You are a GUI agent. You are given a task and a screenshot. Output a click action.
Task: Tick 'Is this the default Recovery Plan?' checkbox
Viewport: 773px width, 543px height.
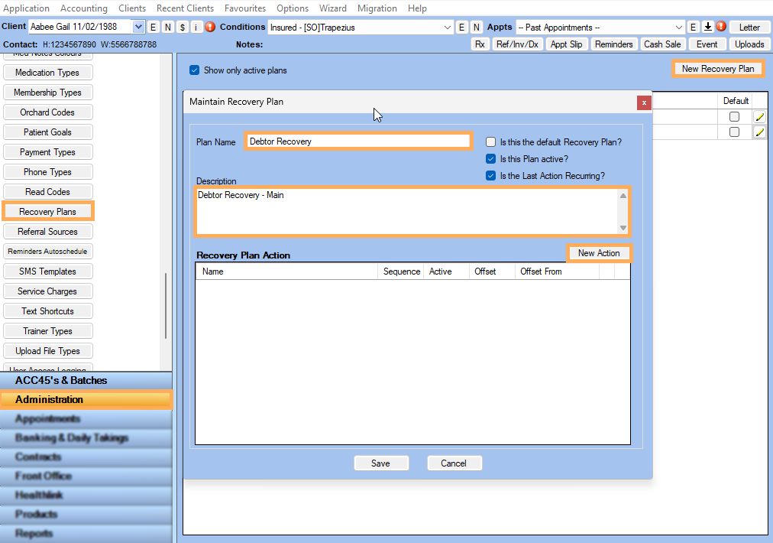click(x=491, y=142)
